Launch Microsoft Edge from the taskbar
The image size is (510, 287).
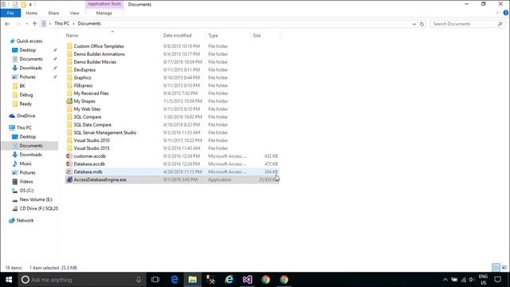[175, 280]
